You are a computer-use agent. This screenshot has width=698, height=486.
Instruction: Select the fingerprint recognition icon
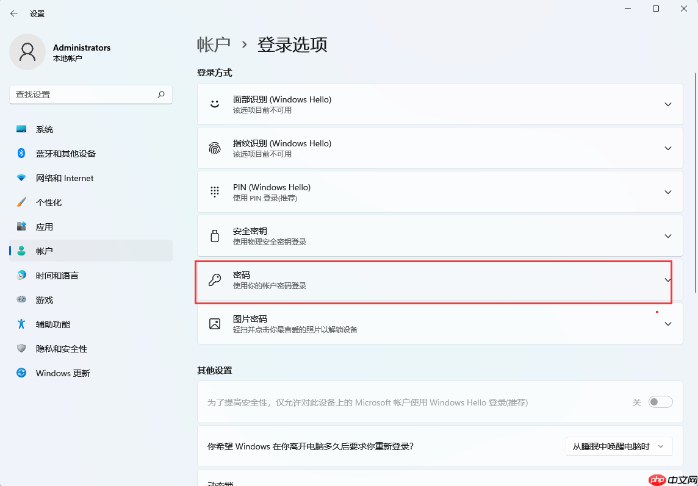(x=214, y=148)
